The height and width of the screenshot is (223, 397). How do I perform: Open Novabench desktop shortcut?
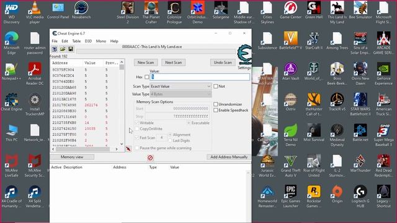(81, 10)
